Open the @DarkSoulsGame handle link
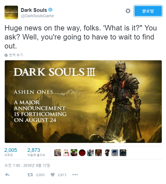The height and width of the screenshot is (184, 166). click(37, 16)
